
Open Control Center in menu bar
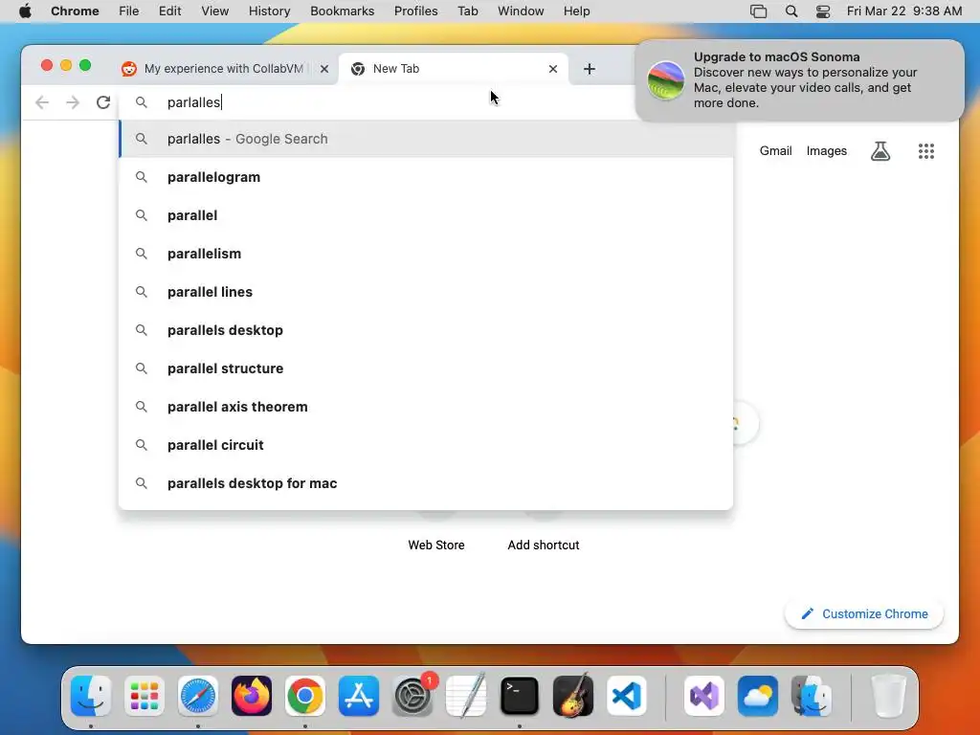click(823, 11)
